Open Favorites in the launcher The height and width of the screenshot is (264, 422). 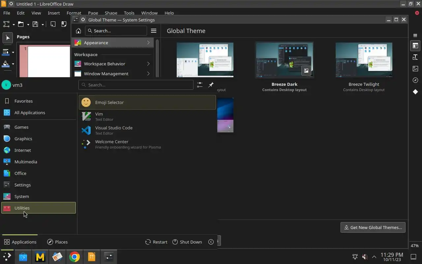point(39,101)
